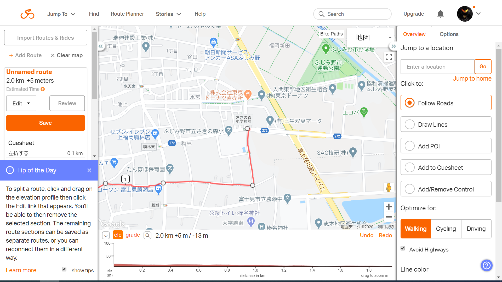Click the Ride with GPS bicycle logo
Image resolution: width=502 pixels, height=282 pixels.
tap(27, 14)
